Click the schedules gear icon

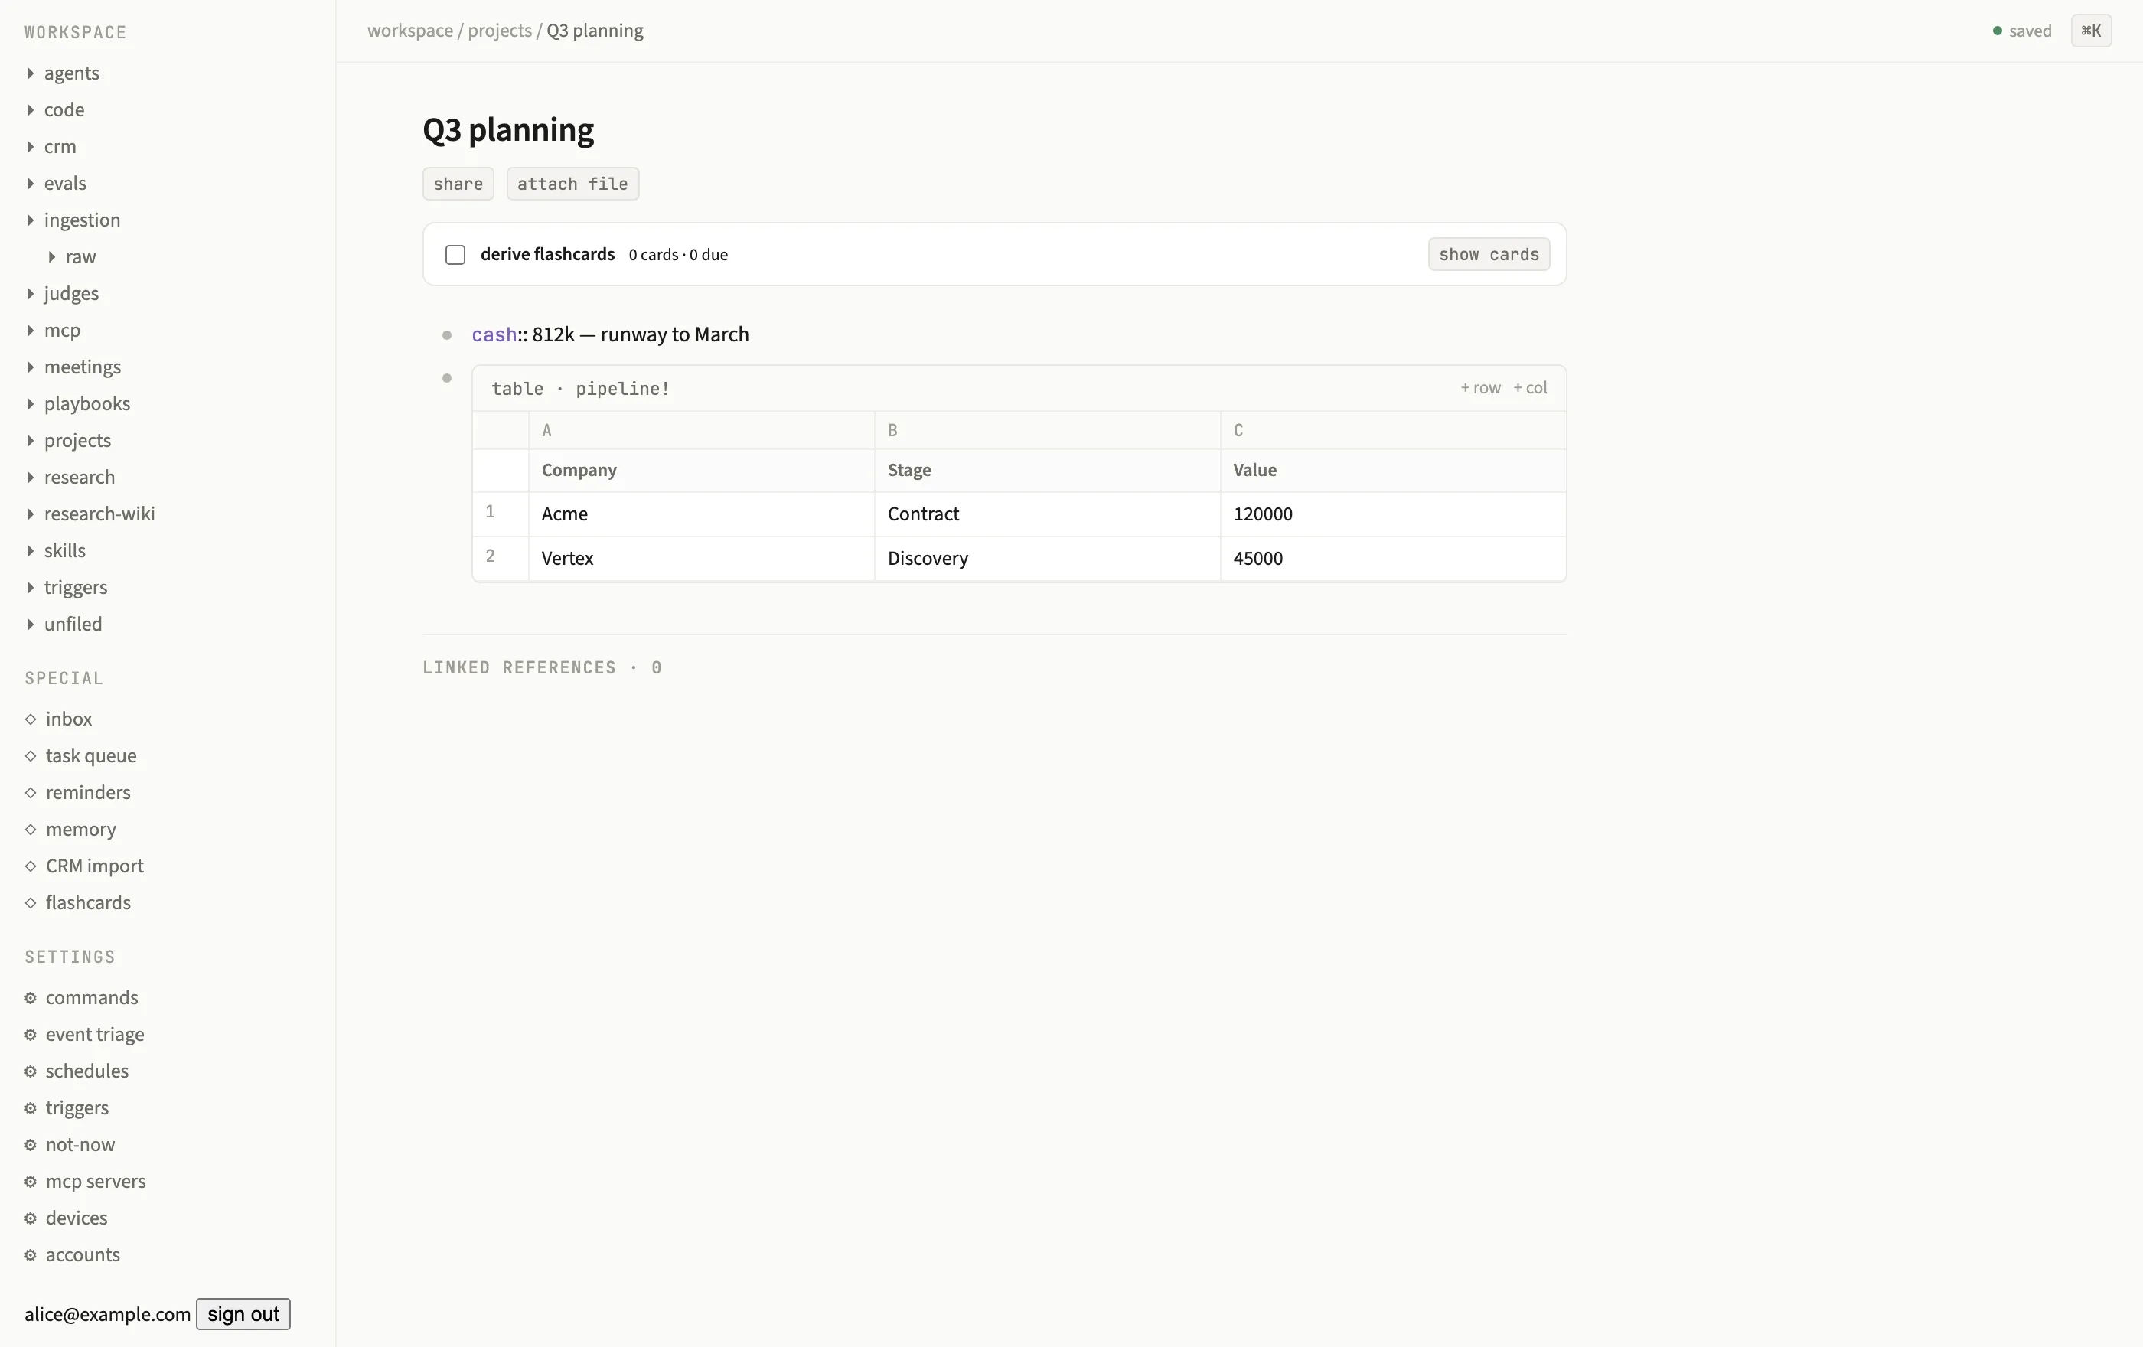tap(31, 1071)
